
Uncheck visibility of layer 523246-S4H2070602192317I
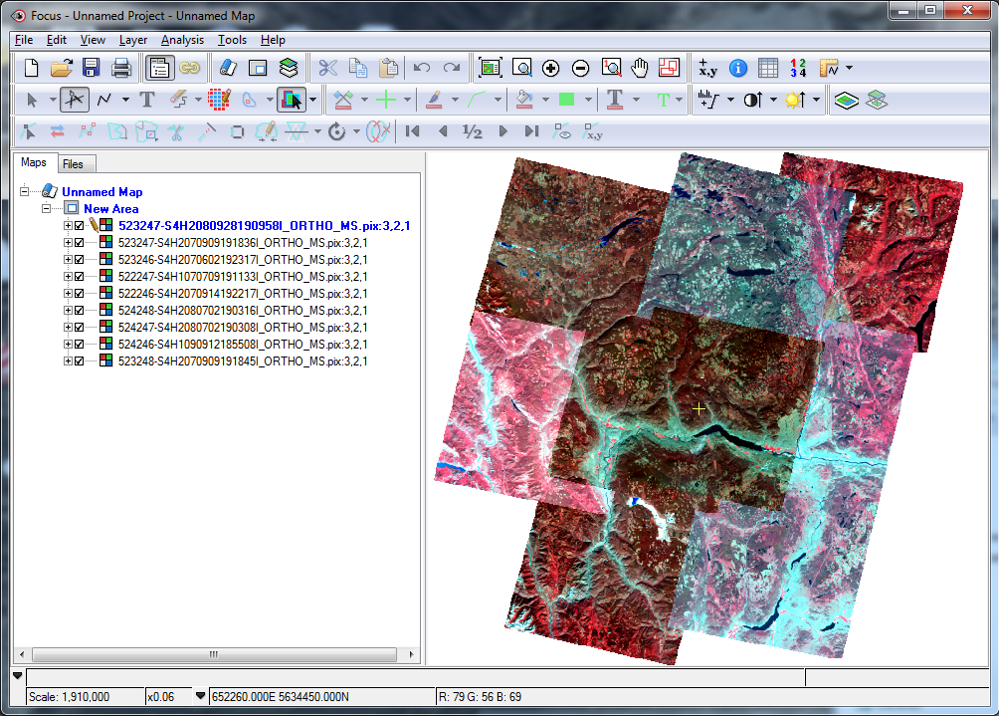coord(79,260)
